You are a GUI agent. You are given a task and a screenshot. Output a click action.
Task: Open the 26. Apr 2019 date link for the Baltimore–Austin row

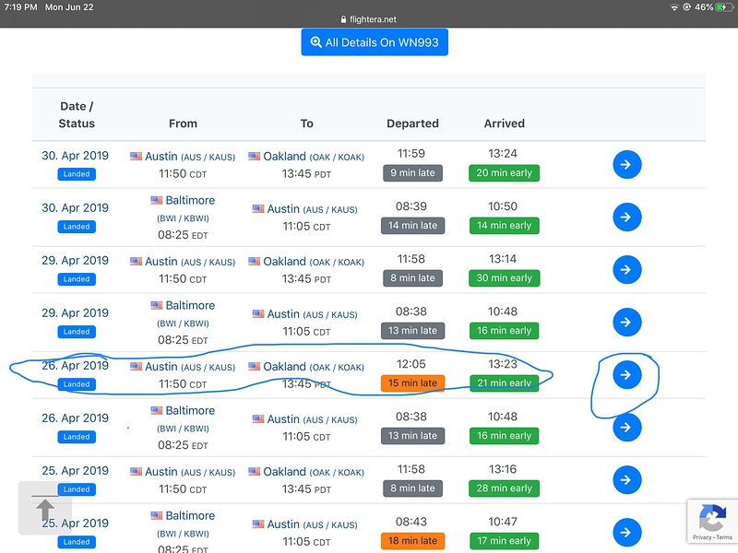click(x=75, y=418)
